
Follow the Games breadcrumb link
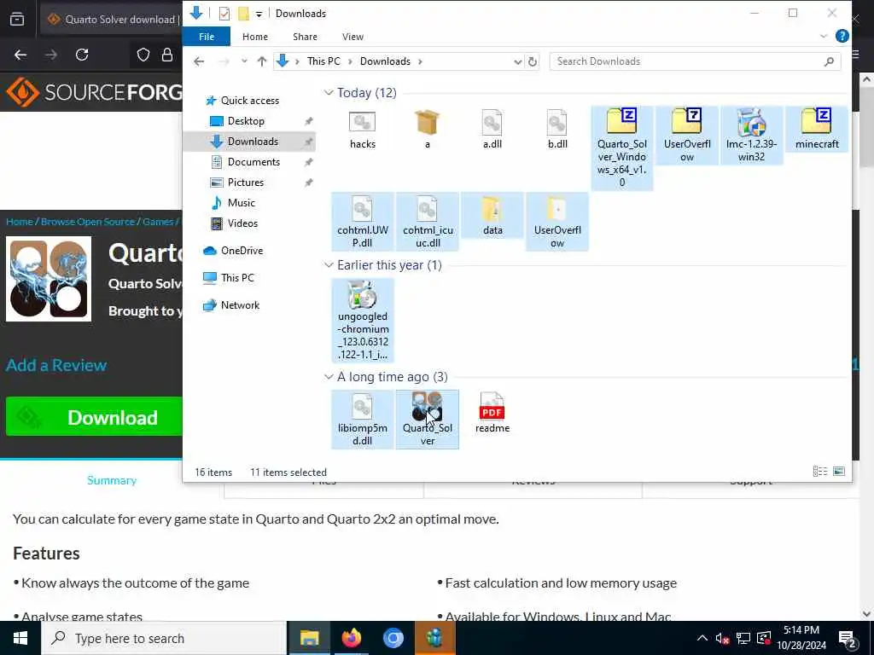(158, 221)
